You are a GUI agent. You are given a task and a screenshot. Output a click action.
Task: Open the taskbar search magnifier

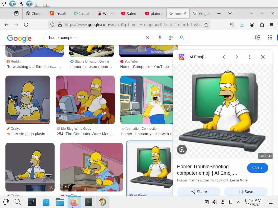click(x=18, y=202)
